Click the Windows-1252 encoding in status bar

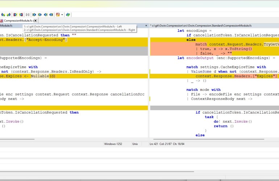(x=114, y=144)
